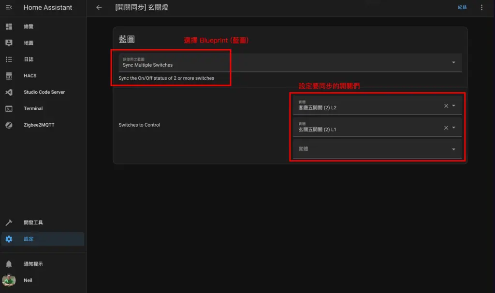Open the 開發工具 developer tools

(x=35, y=222)
